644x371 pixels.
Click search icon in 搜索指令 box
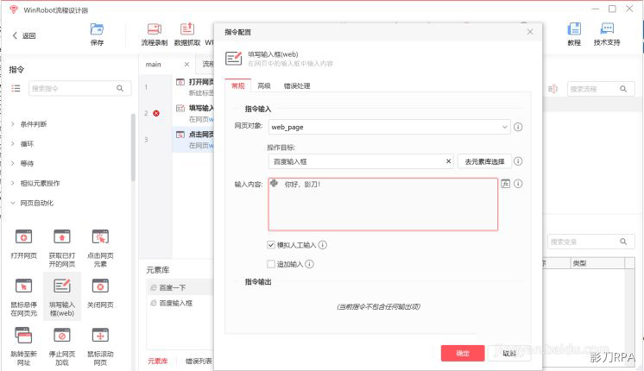120,88
